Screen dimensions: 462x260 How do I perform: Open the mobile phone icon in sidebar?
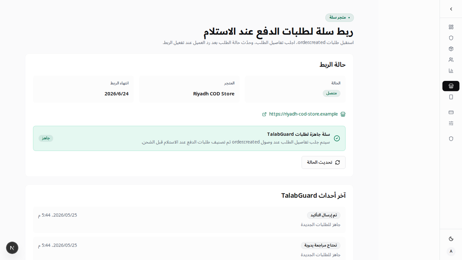click(451, 97)
